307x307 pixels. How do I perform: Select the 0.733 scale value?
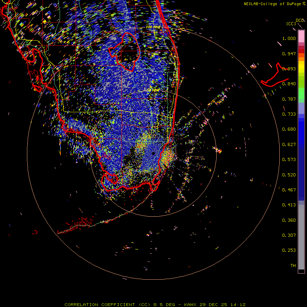point(289,114)
